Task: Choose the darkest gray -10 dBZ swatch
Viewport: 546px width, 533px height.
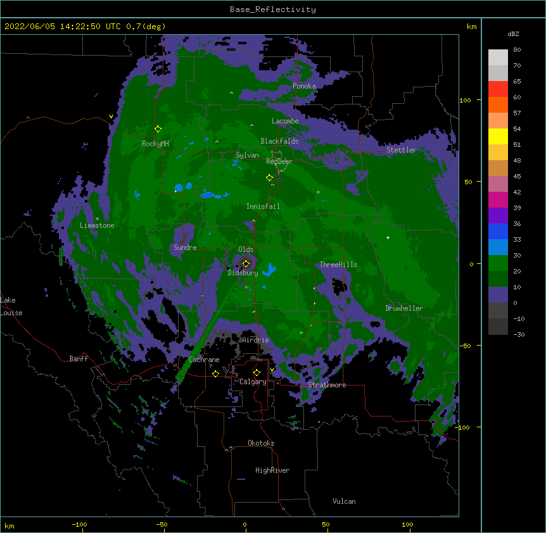Action: 498,327
